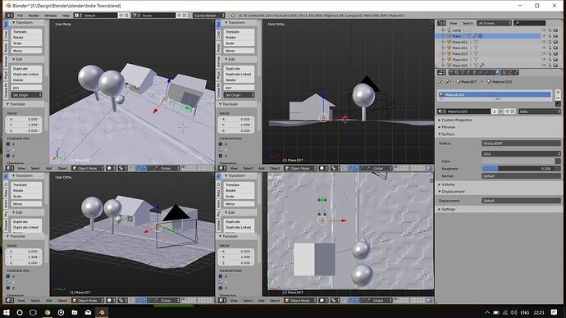This screenshot has height=318, width=566.
Task: Click Rotate button in User Ortho tool shelf
Action: point(27,191)
